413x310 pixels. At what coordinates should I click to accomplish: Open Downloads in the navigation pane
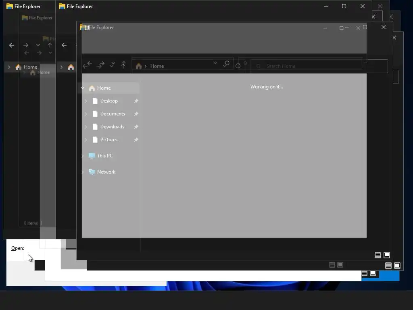pos(112,127)
